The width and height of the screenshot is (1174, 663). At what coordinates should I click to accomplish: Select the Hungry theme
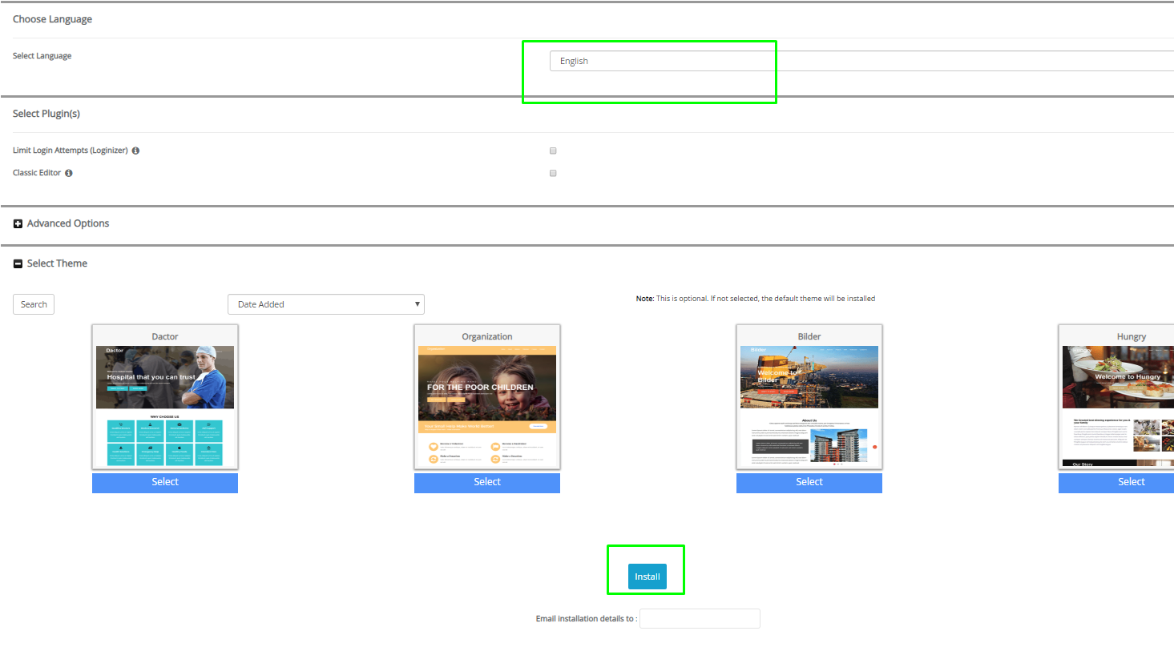click(x=1131, y=482)
